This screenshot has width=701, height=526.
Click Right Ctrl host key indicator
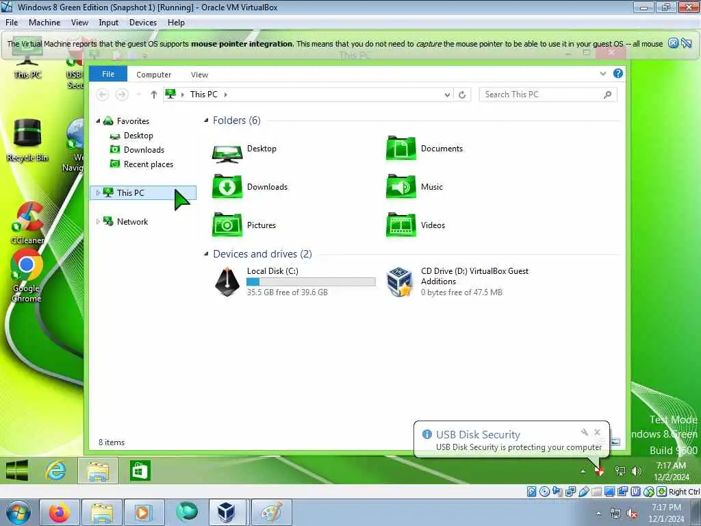(684, 492)
